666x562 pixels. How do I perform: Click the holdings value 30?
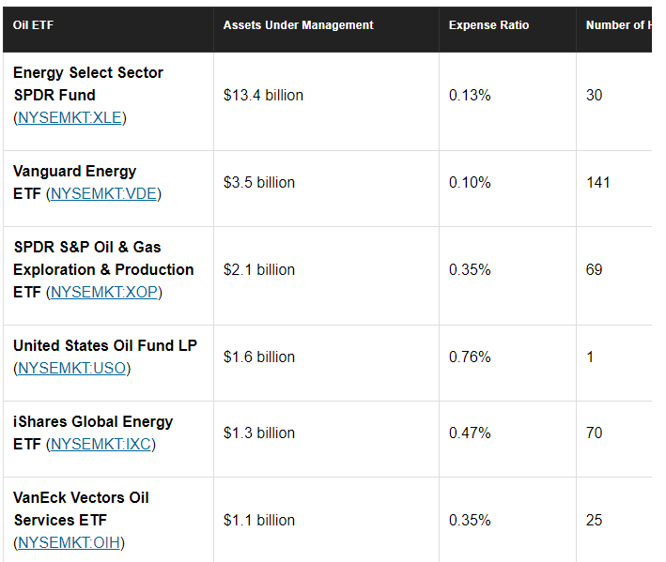pos(595,95)
